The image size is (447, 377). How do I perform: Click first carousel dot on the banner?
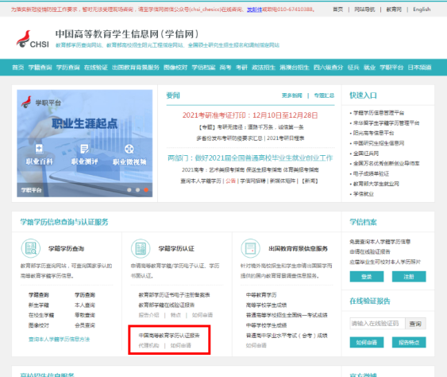pyautogui.click(x=129, y=190)
